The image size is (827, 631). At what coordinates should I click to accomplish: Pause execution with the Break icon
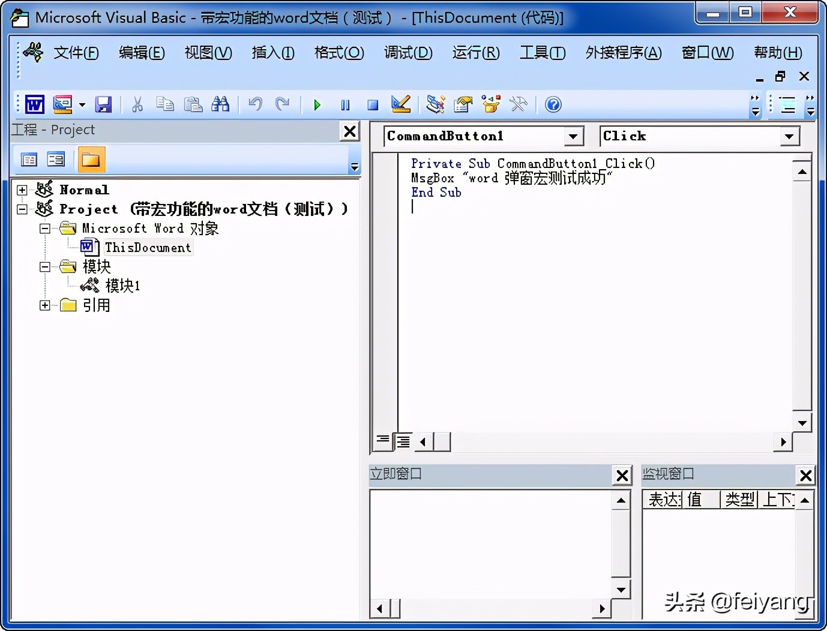pyautogui.click(x=345, y=104)
